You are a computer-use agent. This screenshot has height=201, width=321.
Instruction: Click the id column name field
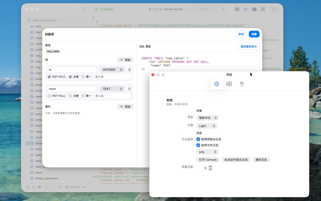click(72, 70)
